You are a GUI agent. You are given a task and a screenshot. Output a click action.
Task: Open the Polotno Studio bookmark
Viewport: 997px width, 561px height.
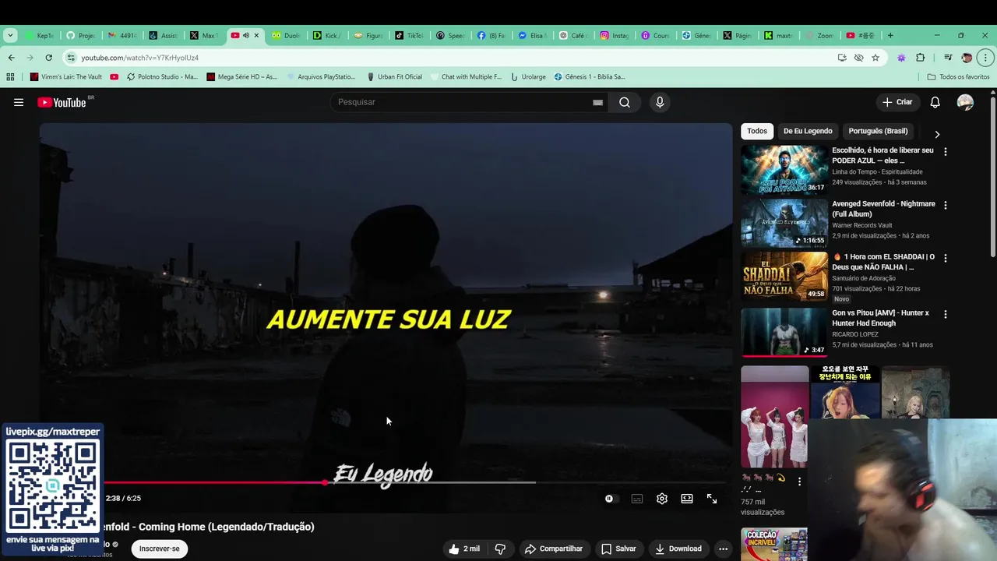point(162,77)
